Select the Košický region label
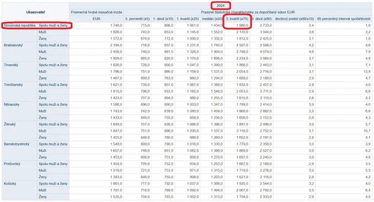Screen dimensions: 374x202 pyautogui.click(x=10, y=183)
